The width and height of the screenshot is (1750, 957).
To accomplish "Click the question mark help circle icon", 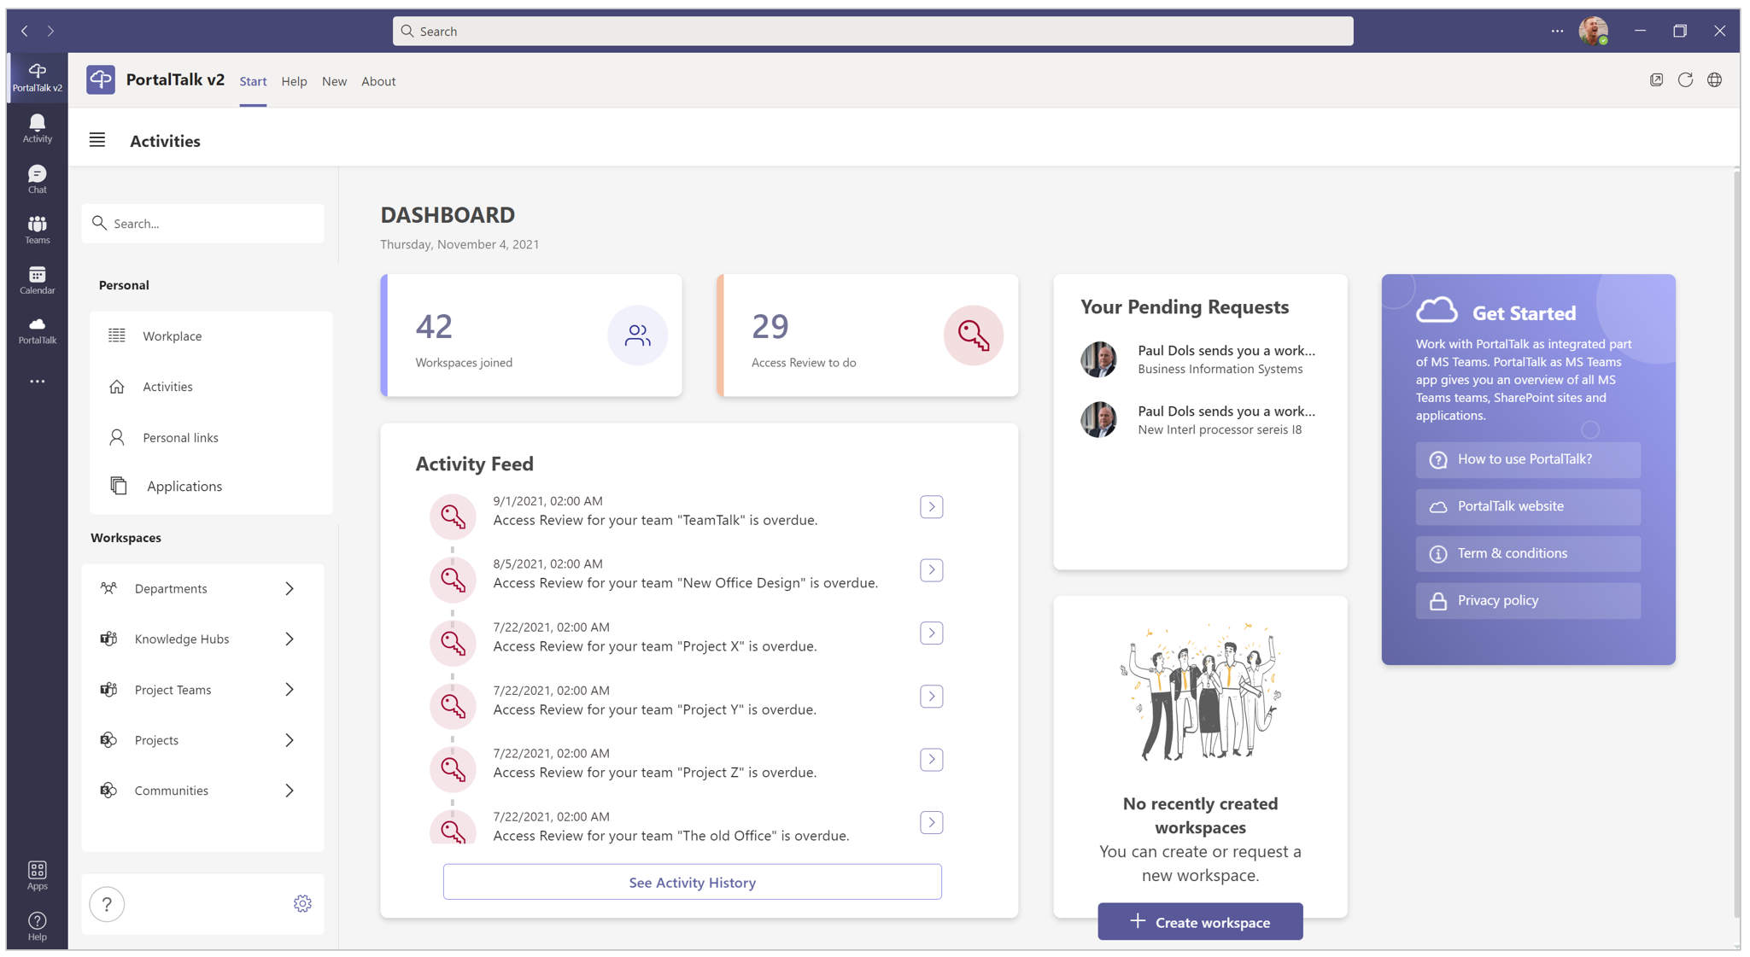I will (107, 904).
